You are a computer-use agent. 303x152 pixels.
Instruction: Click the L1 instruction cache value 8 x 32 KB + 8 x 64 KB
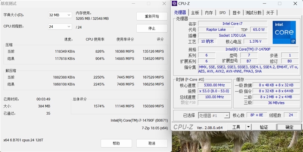276,91
